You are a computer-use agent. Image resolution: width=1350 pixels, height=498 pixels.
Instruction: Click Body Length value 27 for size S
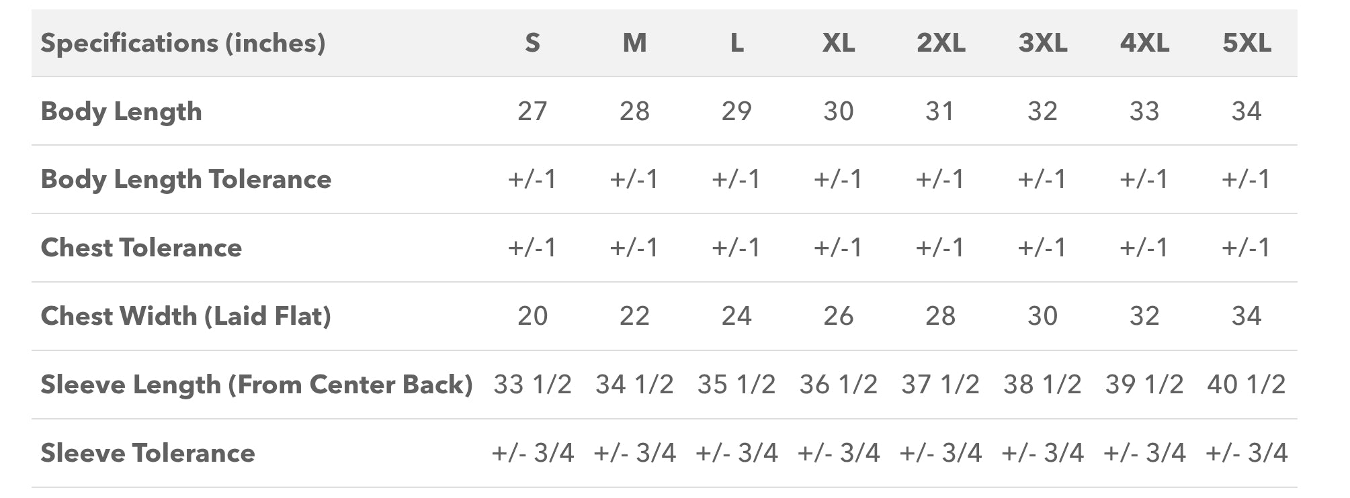click(x=532, y=111)
